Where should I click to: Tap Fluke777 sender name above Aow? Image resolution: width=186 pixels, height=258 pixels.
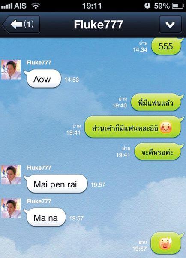click(39, 62)
